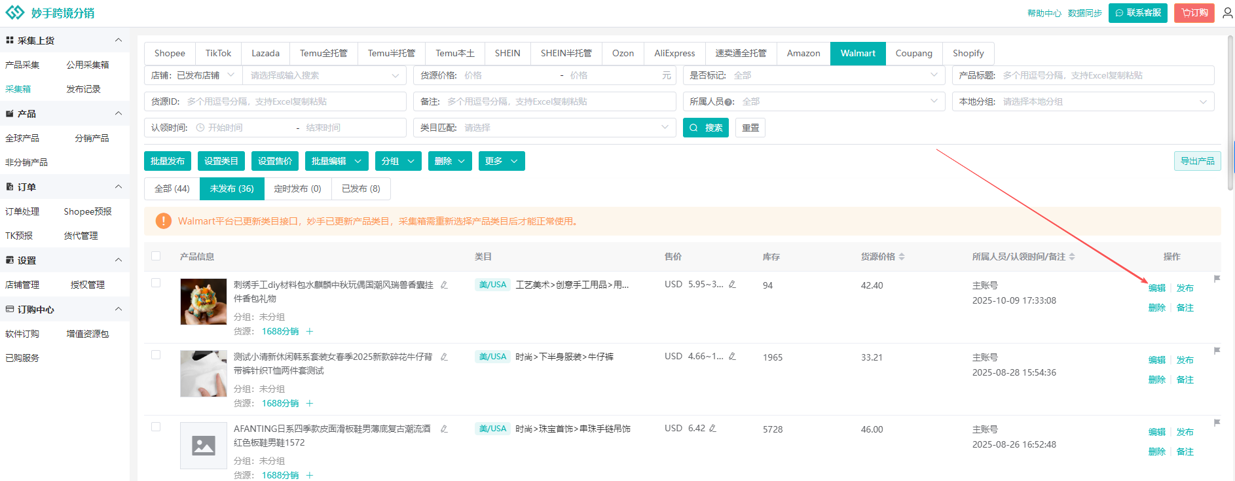The image size is (1235, 481).
Task: Click edit pencil next to USD 6.42 price
Action: 712,429
